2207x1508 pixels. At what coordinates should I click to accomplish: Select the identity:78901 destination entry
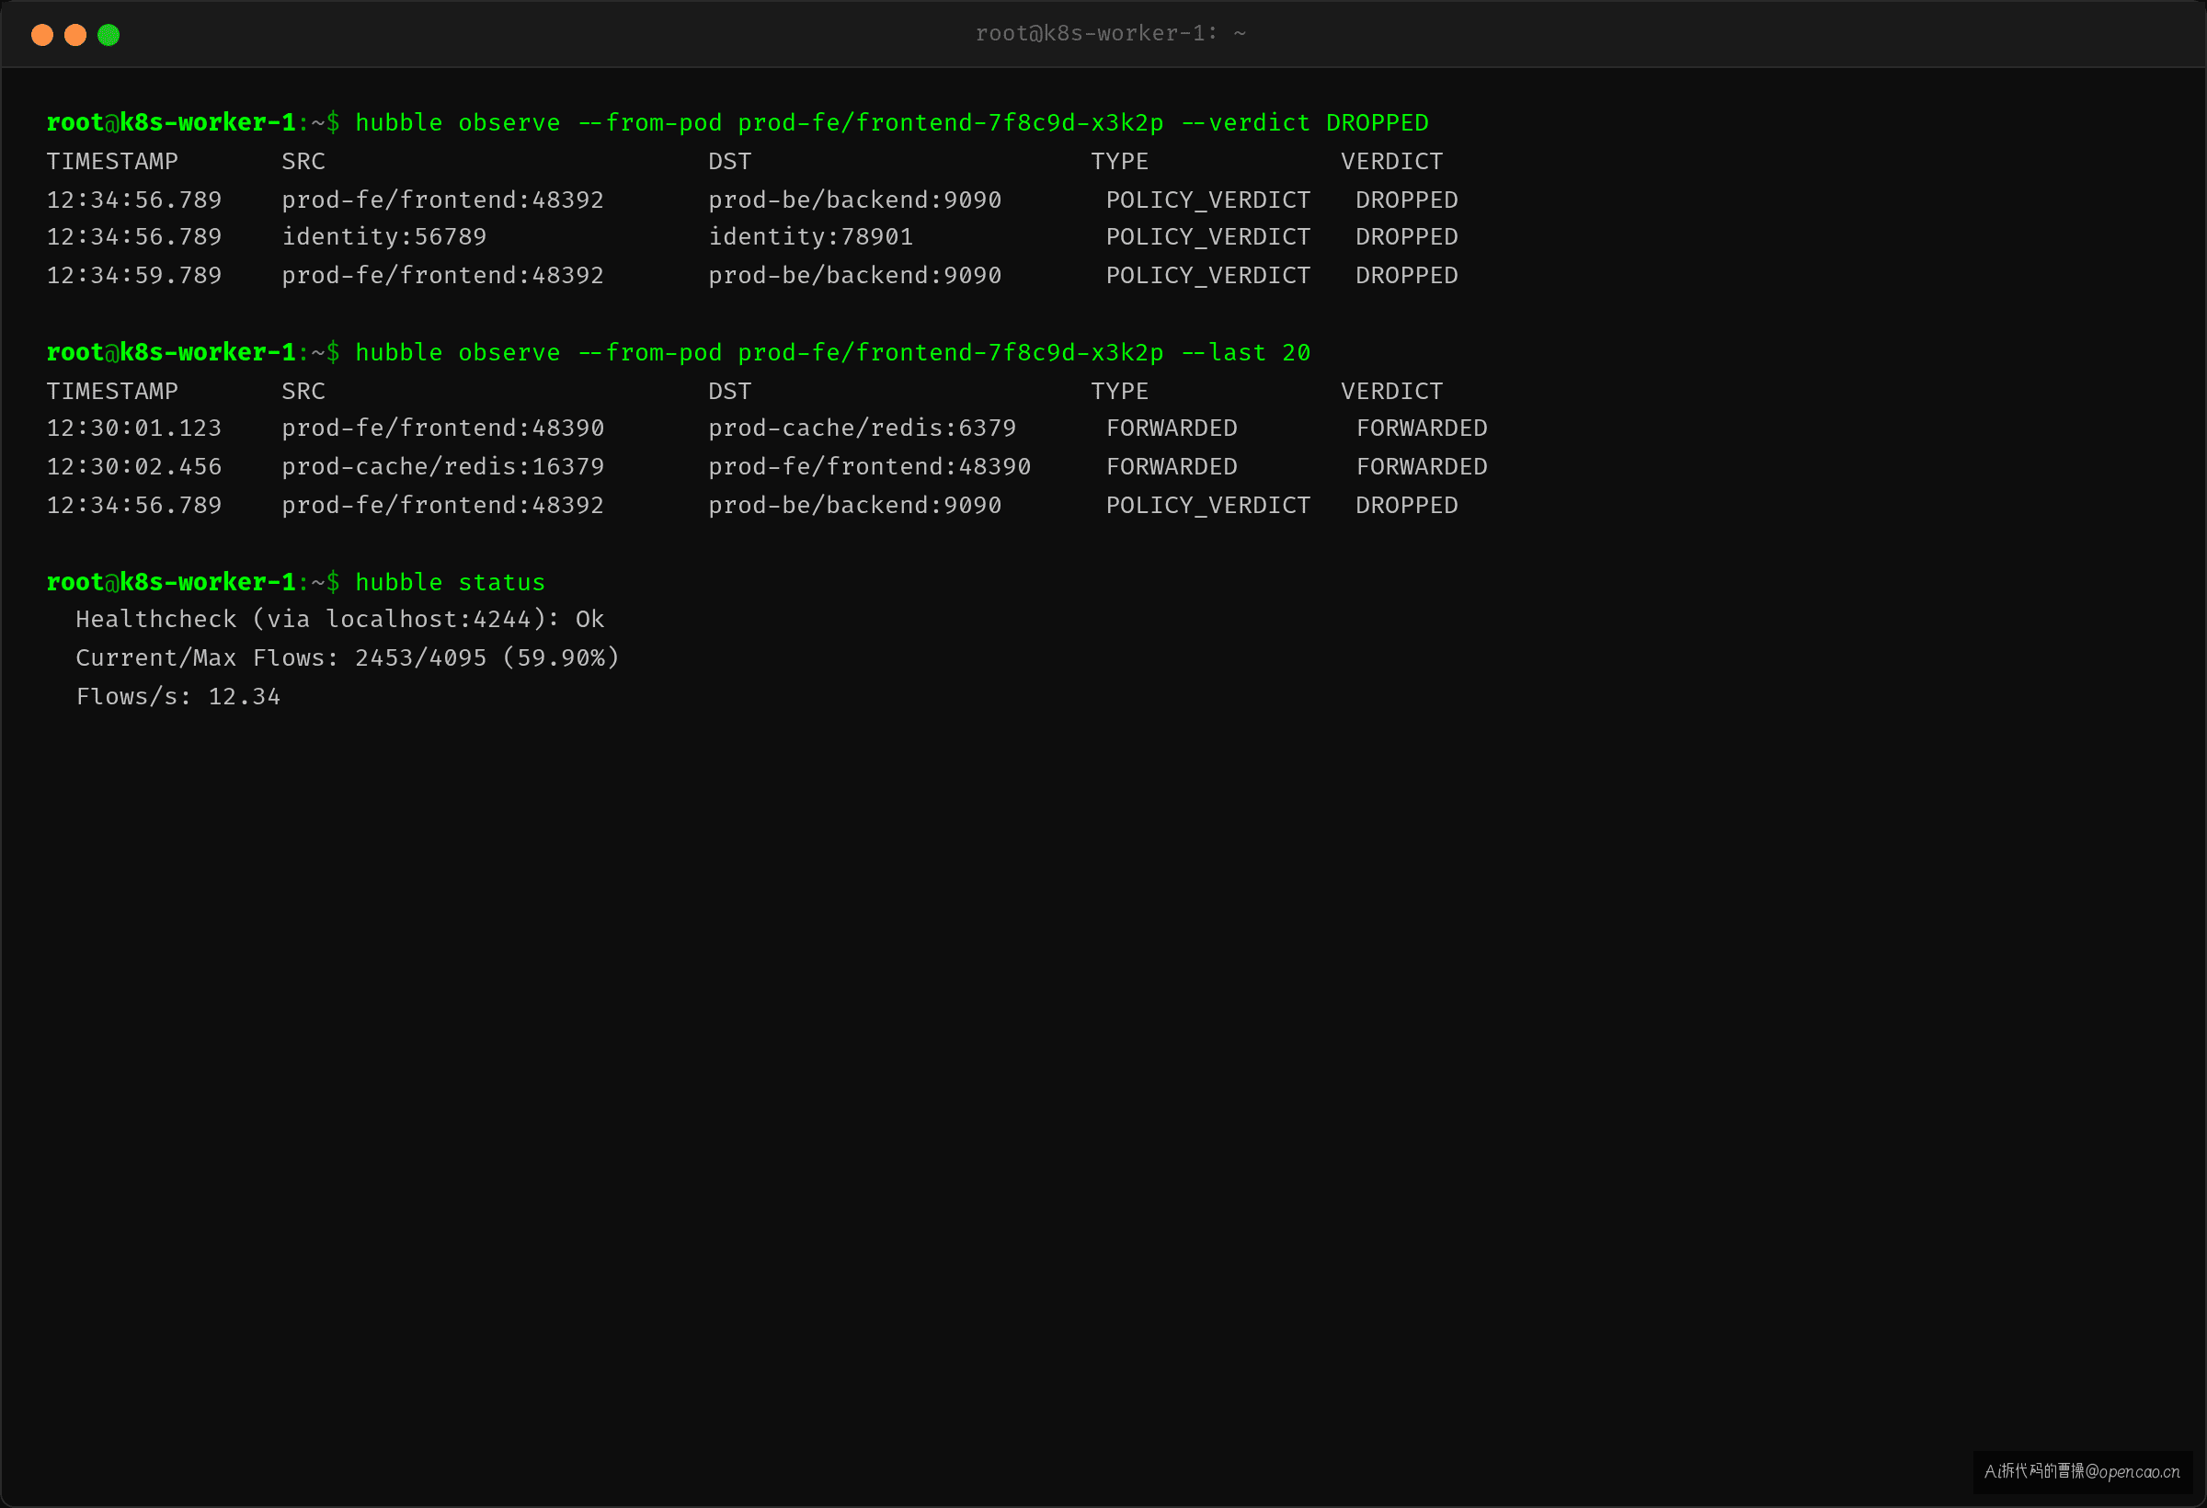click(810, 236)
